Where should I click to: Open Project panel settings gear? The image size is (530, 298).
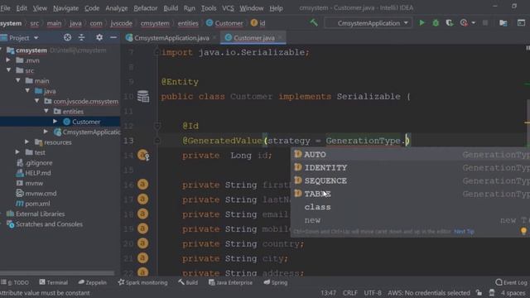click(99, 37)
